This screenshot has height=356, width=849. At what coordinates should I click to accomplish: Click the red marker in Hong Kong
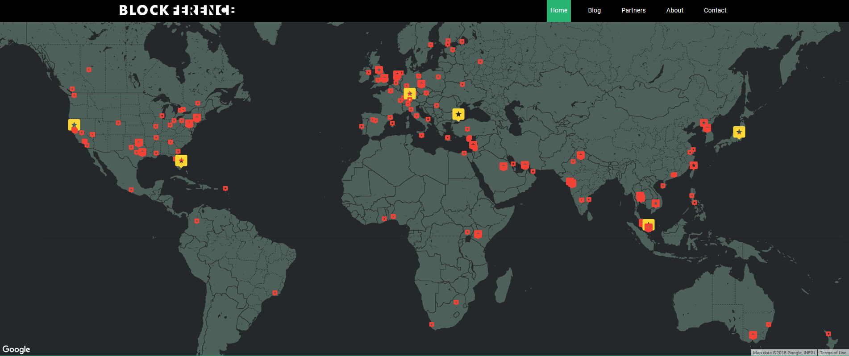tap(674, 175)
